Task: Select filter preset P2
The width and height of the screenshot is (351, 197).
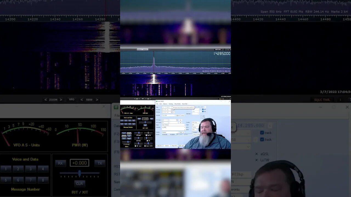Action: tap(124, 136)
